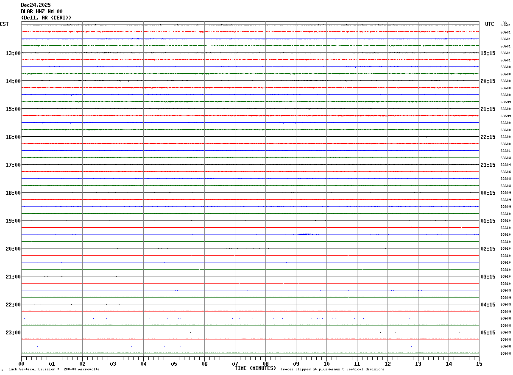Image resolution: width=513 pixels, height=375 pixels.
Task: Click minute 11 on the time axis
Action: click(357, 364)
